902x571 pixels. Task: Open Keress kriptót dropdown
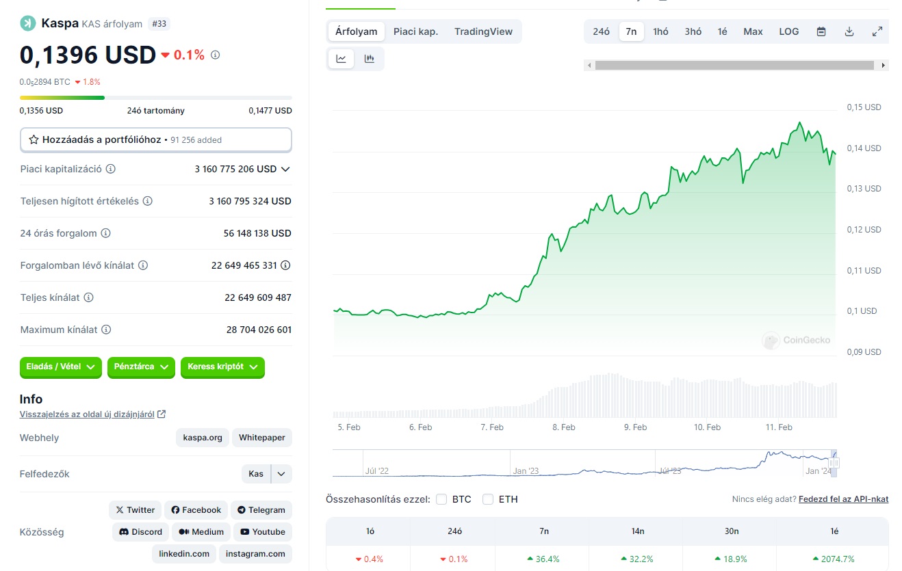(x=222, y=367)
